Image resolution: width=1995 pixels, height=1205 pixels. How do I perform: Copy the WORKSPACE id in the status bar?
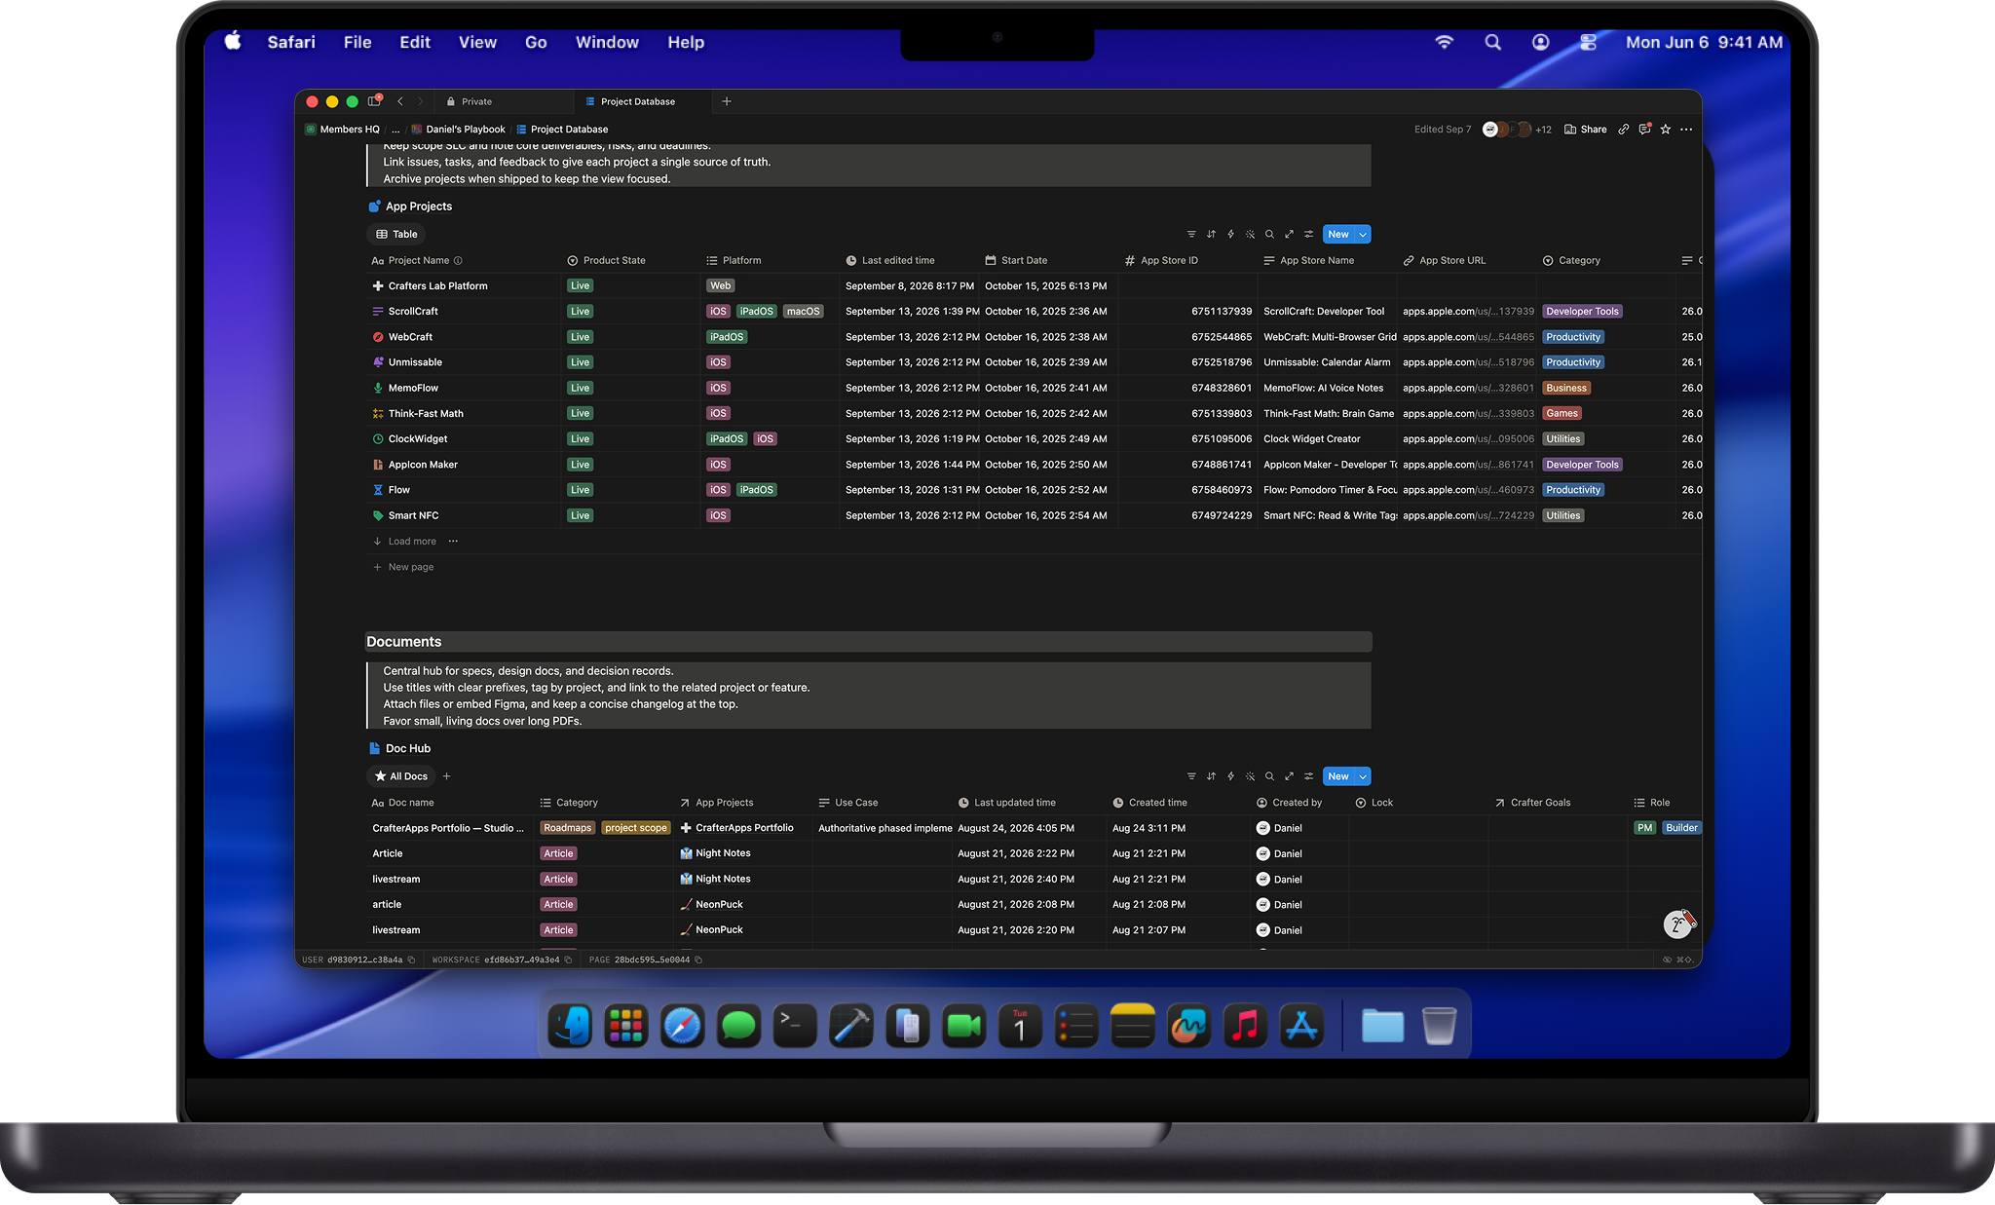coord(568,960)
